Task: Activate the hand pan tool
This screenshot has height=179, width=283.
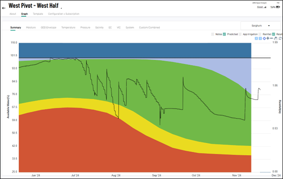Action: tap(276, 38)
